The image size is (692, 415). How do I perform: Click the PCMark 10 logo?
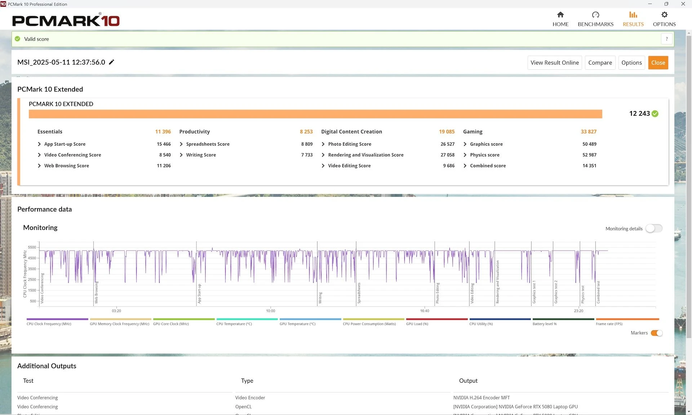click(66, 20)
